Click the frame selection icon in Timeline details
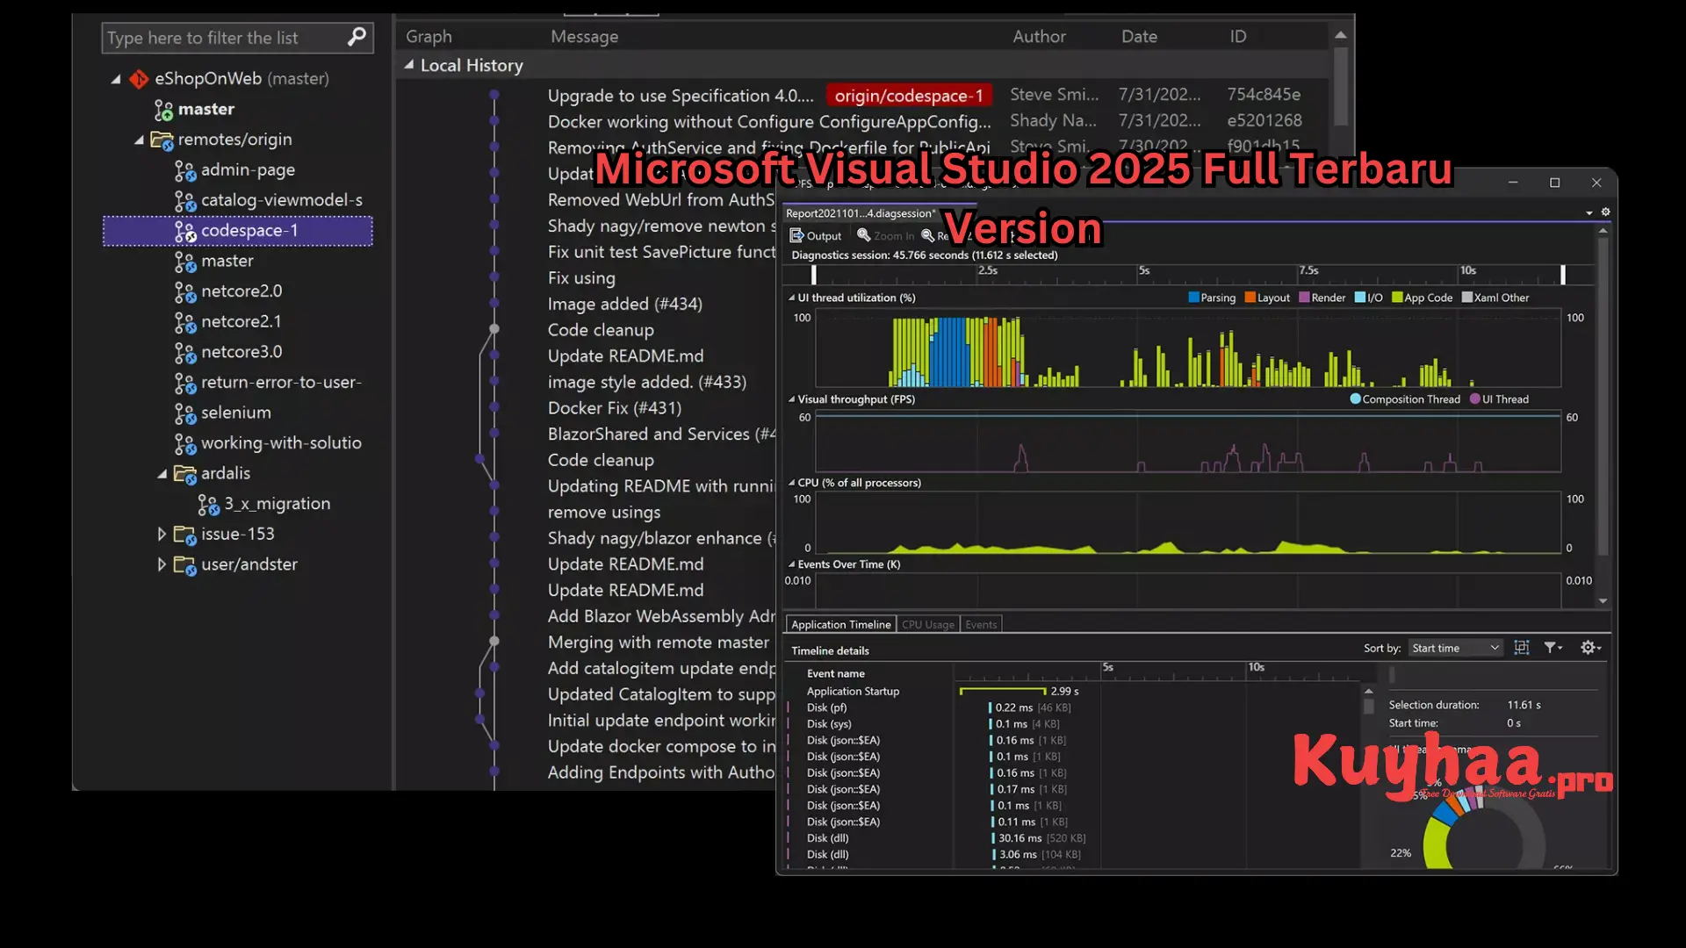Image resolution: width=1686 pixels, height=948 pixels. (1522, 648)
